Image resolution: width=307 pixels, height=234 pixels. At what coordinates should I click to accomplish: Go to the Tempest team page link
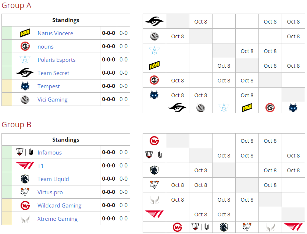pyautogui.click(x=49, y=86)
